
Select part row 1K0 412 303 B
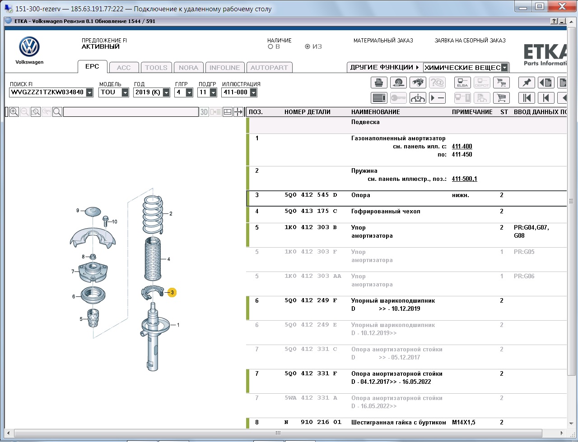click(406, 235)
